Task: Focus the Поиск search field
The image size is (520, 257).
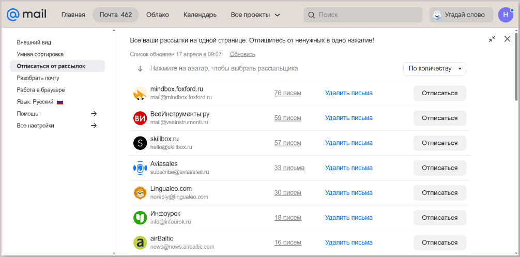Action: pos(363,15)
